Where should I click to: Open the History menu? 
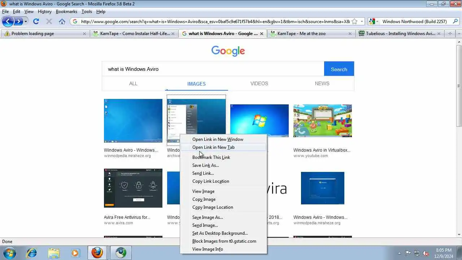pyautogui.click(x=45, y=12)
